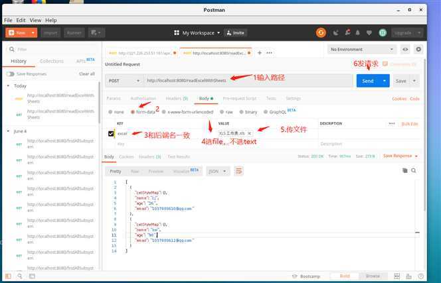The height and width of the screenshot is (283, 441).
Task: Open the notifications bell
Action: click(358, 33)
